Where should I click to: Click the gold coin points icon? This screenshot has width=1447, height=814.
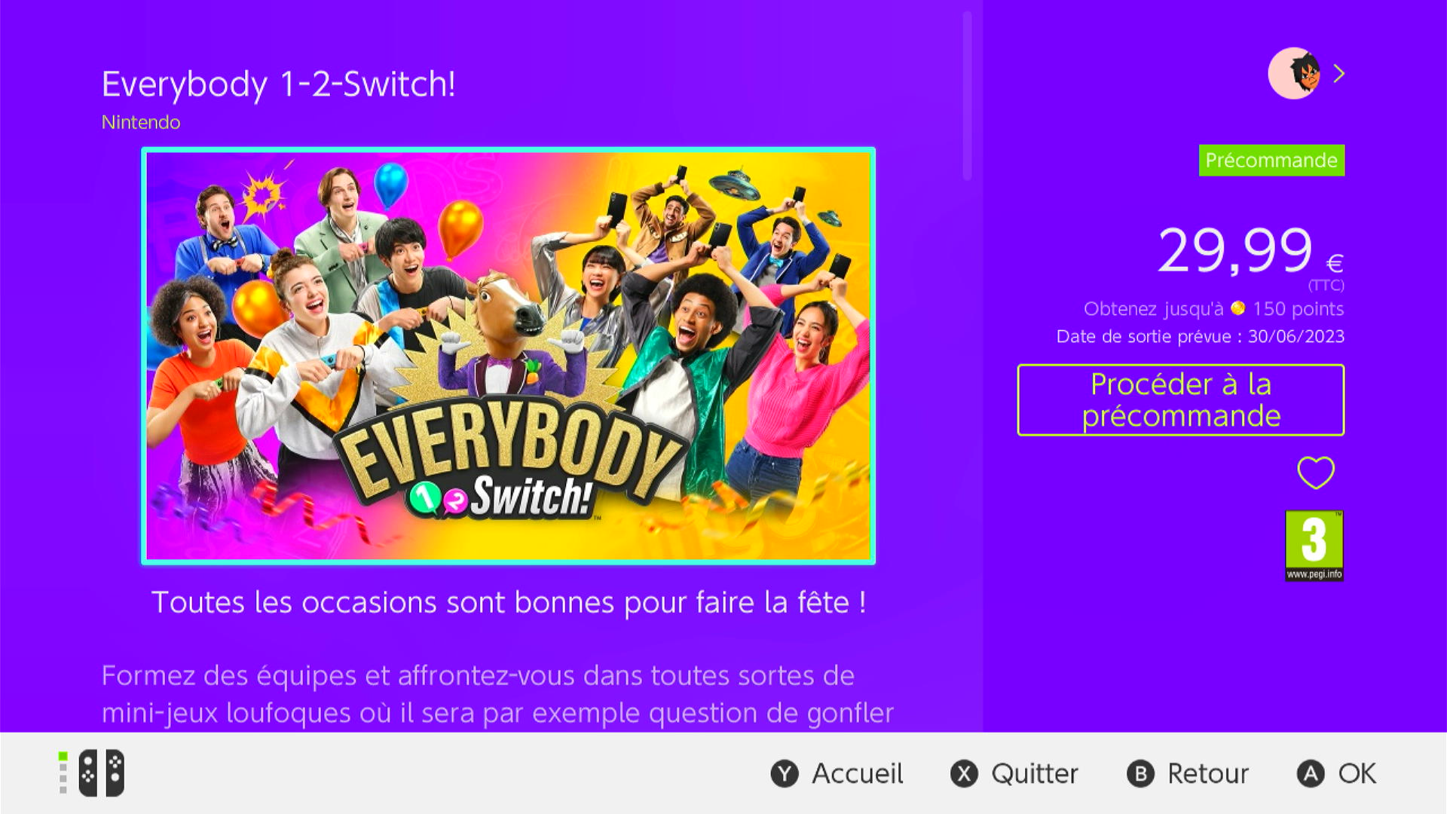coord(1238,308)
